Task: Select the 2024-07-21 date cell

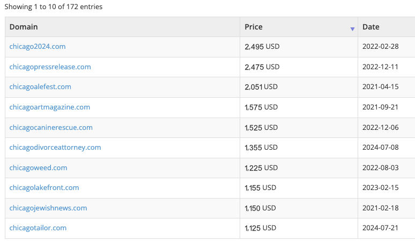Action: (x=380, y=228)
